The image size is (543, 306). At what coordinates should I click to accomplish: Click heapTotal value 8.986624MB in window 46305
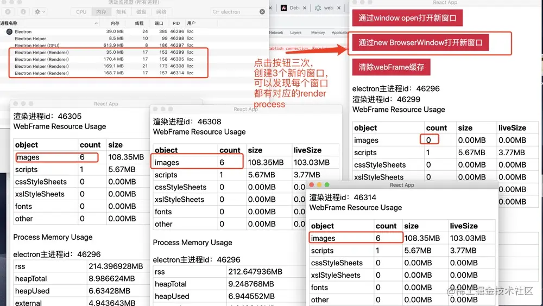click(111, 279)
